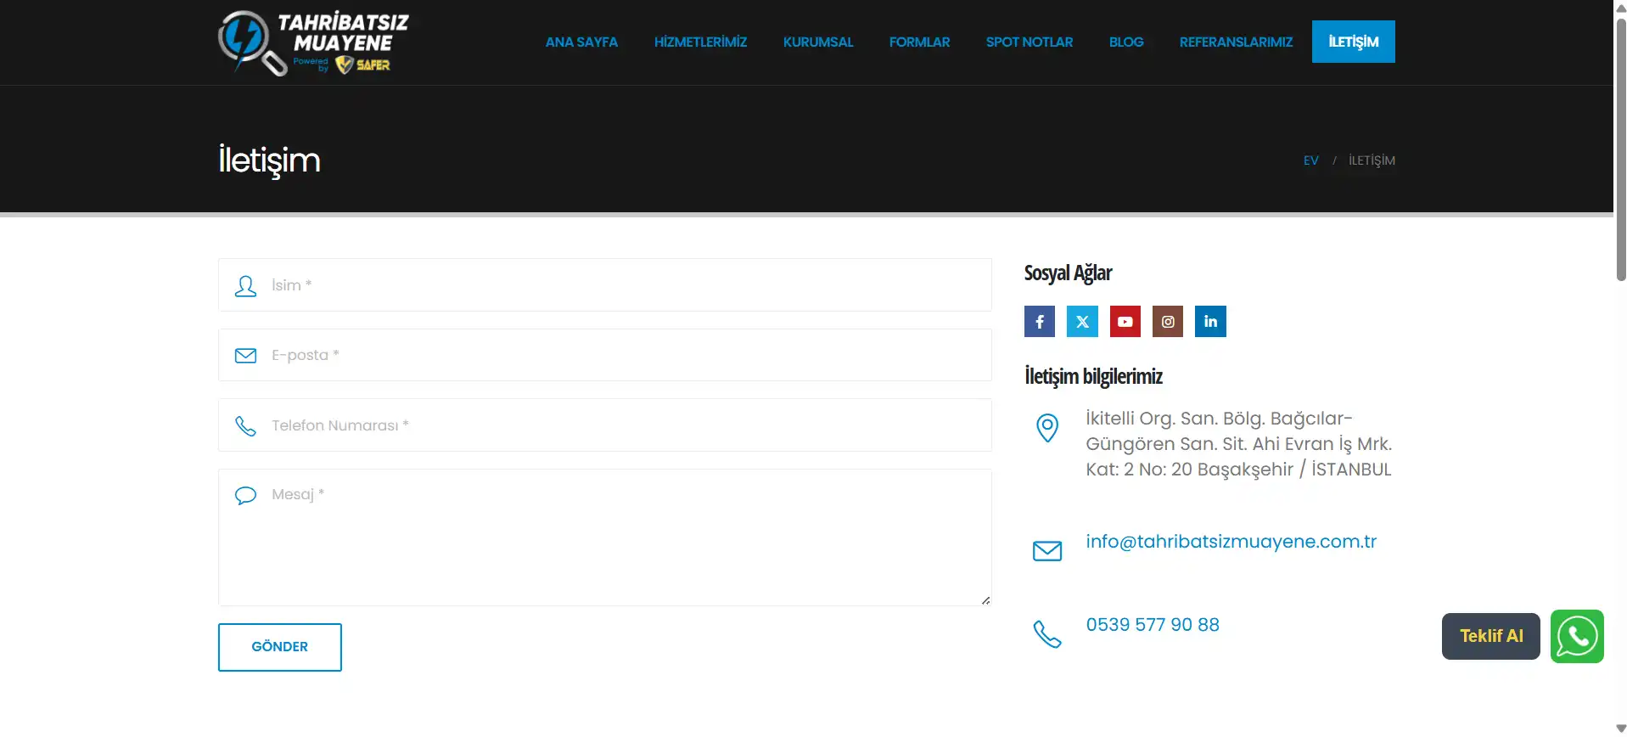The height and width of the screenshot is (737, 1627).
Task: Open the LinkedIn social icon
Action: coord(1210,322)
